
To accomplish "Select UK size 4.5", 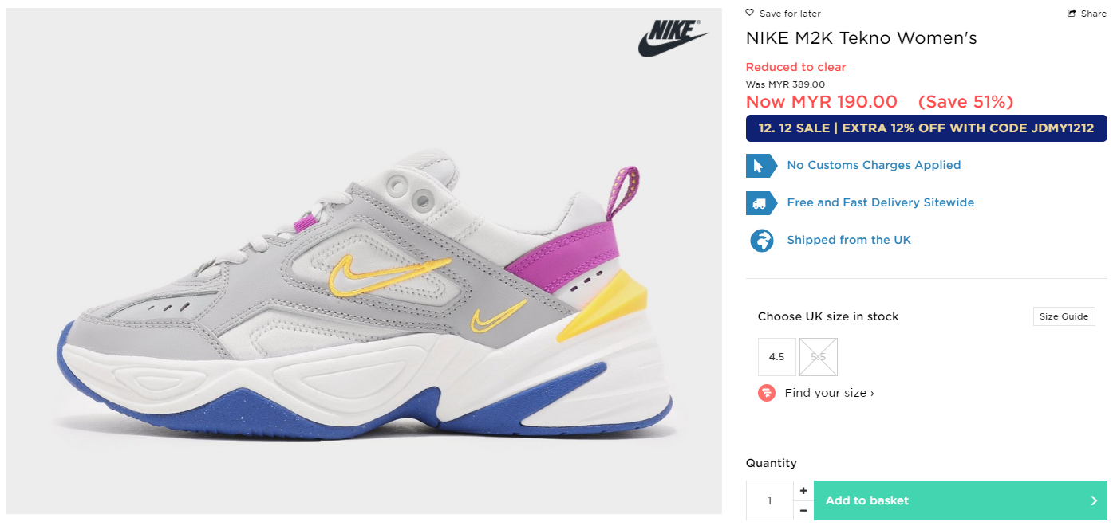I will [777, 357].
